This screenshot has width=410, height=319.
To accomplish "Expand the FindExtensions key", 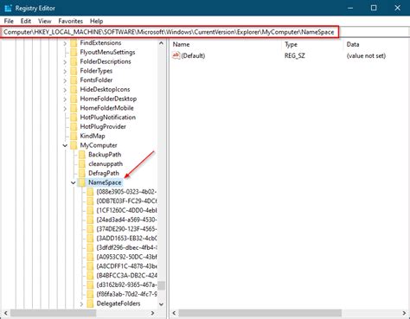I will click(x=65, y=43).
